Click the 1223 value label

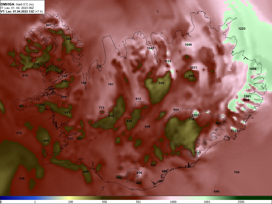242,29
